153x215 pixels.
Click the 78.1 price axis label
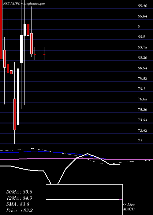(x=141, y=89)
